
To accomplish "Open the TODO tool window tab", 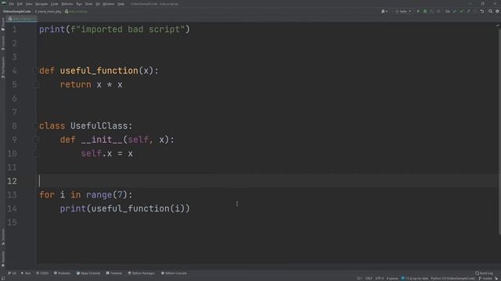I will (x=42, y=273).
